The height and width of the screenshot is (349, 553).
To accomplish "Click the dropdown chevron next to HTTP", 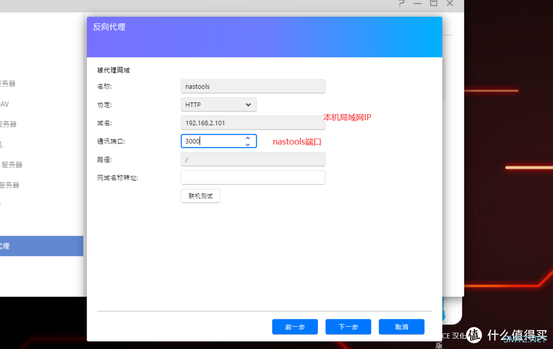I will coord(248,104).
